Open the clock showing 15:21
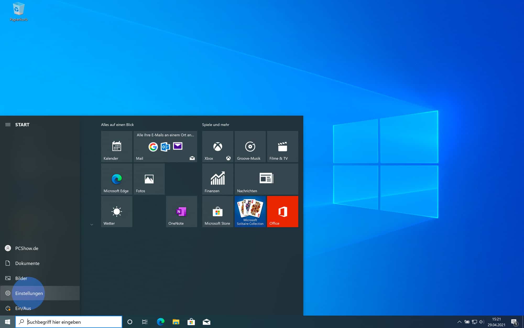 point(496,322)
